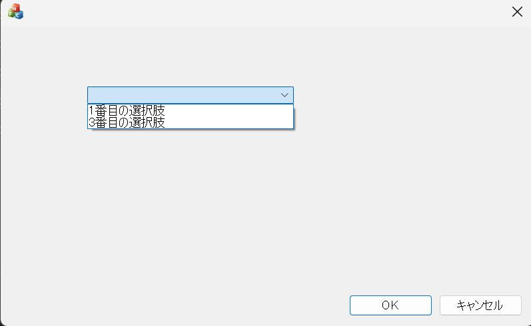Choose 3番目の選択肢 from the list
531x326 pixels.
[x=127, y=122]
